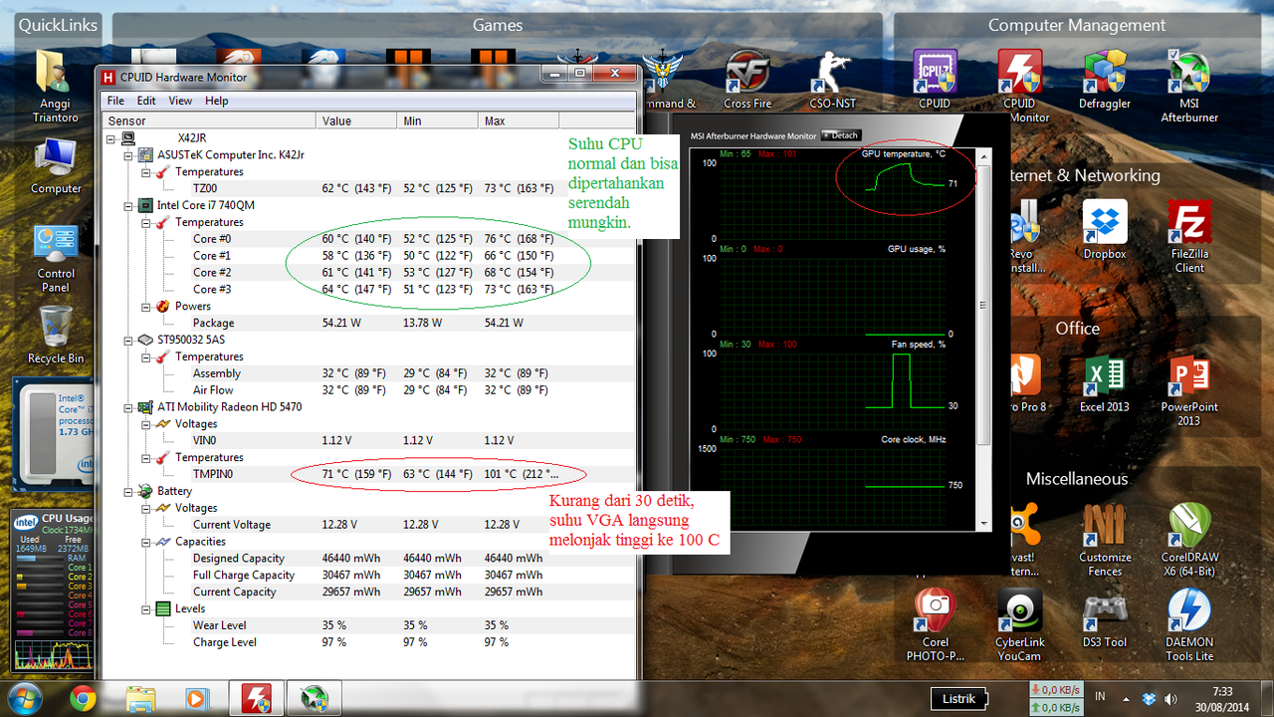Open the Control Panel desktop icon
Screen dimensions: 1274x717
pos(56,258)
